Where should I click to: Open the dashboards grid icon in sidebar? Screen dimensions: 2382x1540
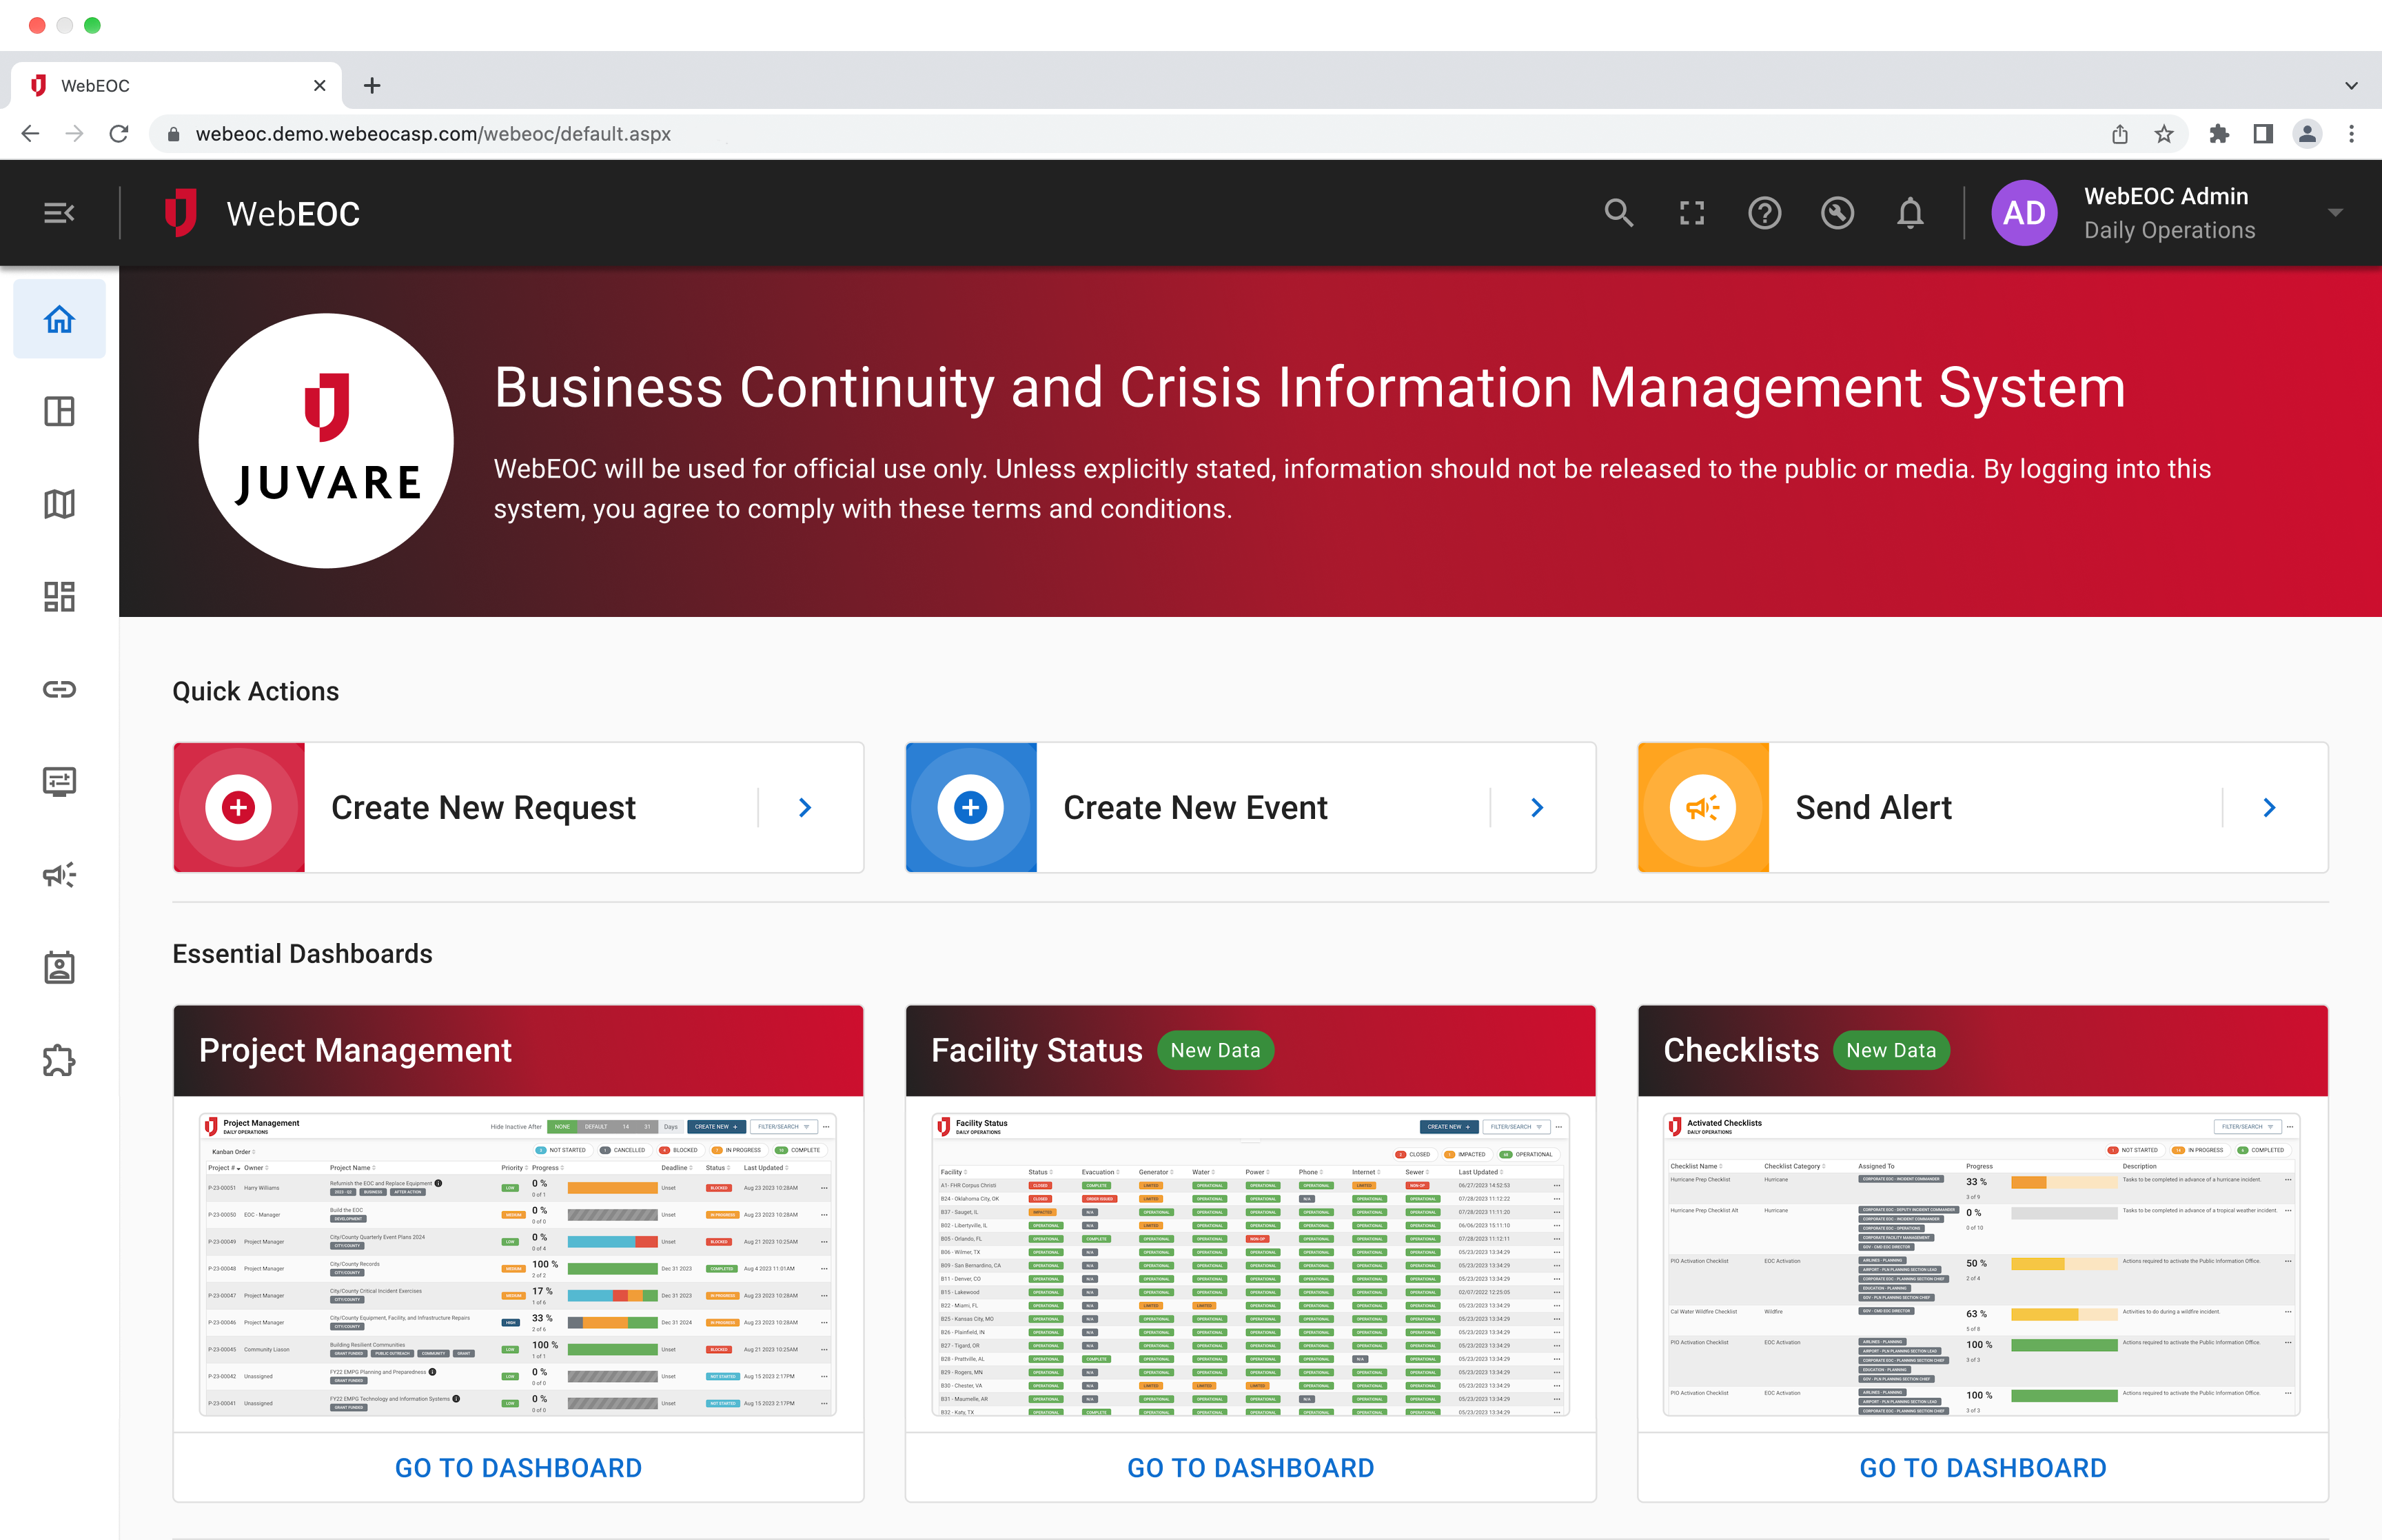tap(59, 597)
